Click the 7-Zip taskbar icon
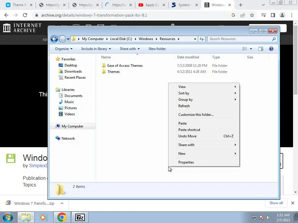The image size is (298, 223). 80,217
